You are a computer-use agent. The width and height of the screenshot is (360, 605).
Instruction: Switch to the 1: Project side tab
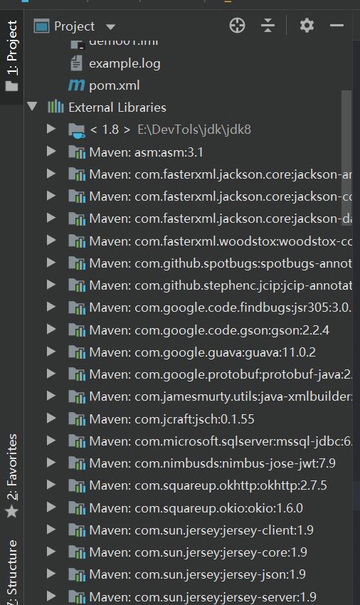coord(11,56)
